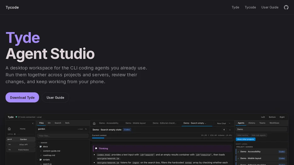Open the Refs tab

pyautogui.click(x=67, y=123)
